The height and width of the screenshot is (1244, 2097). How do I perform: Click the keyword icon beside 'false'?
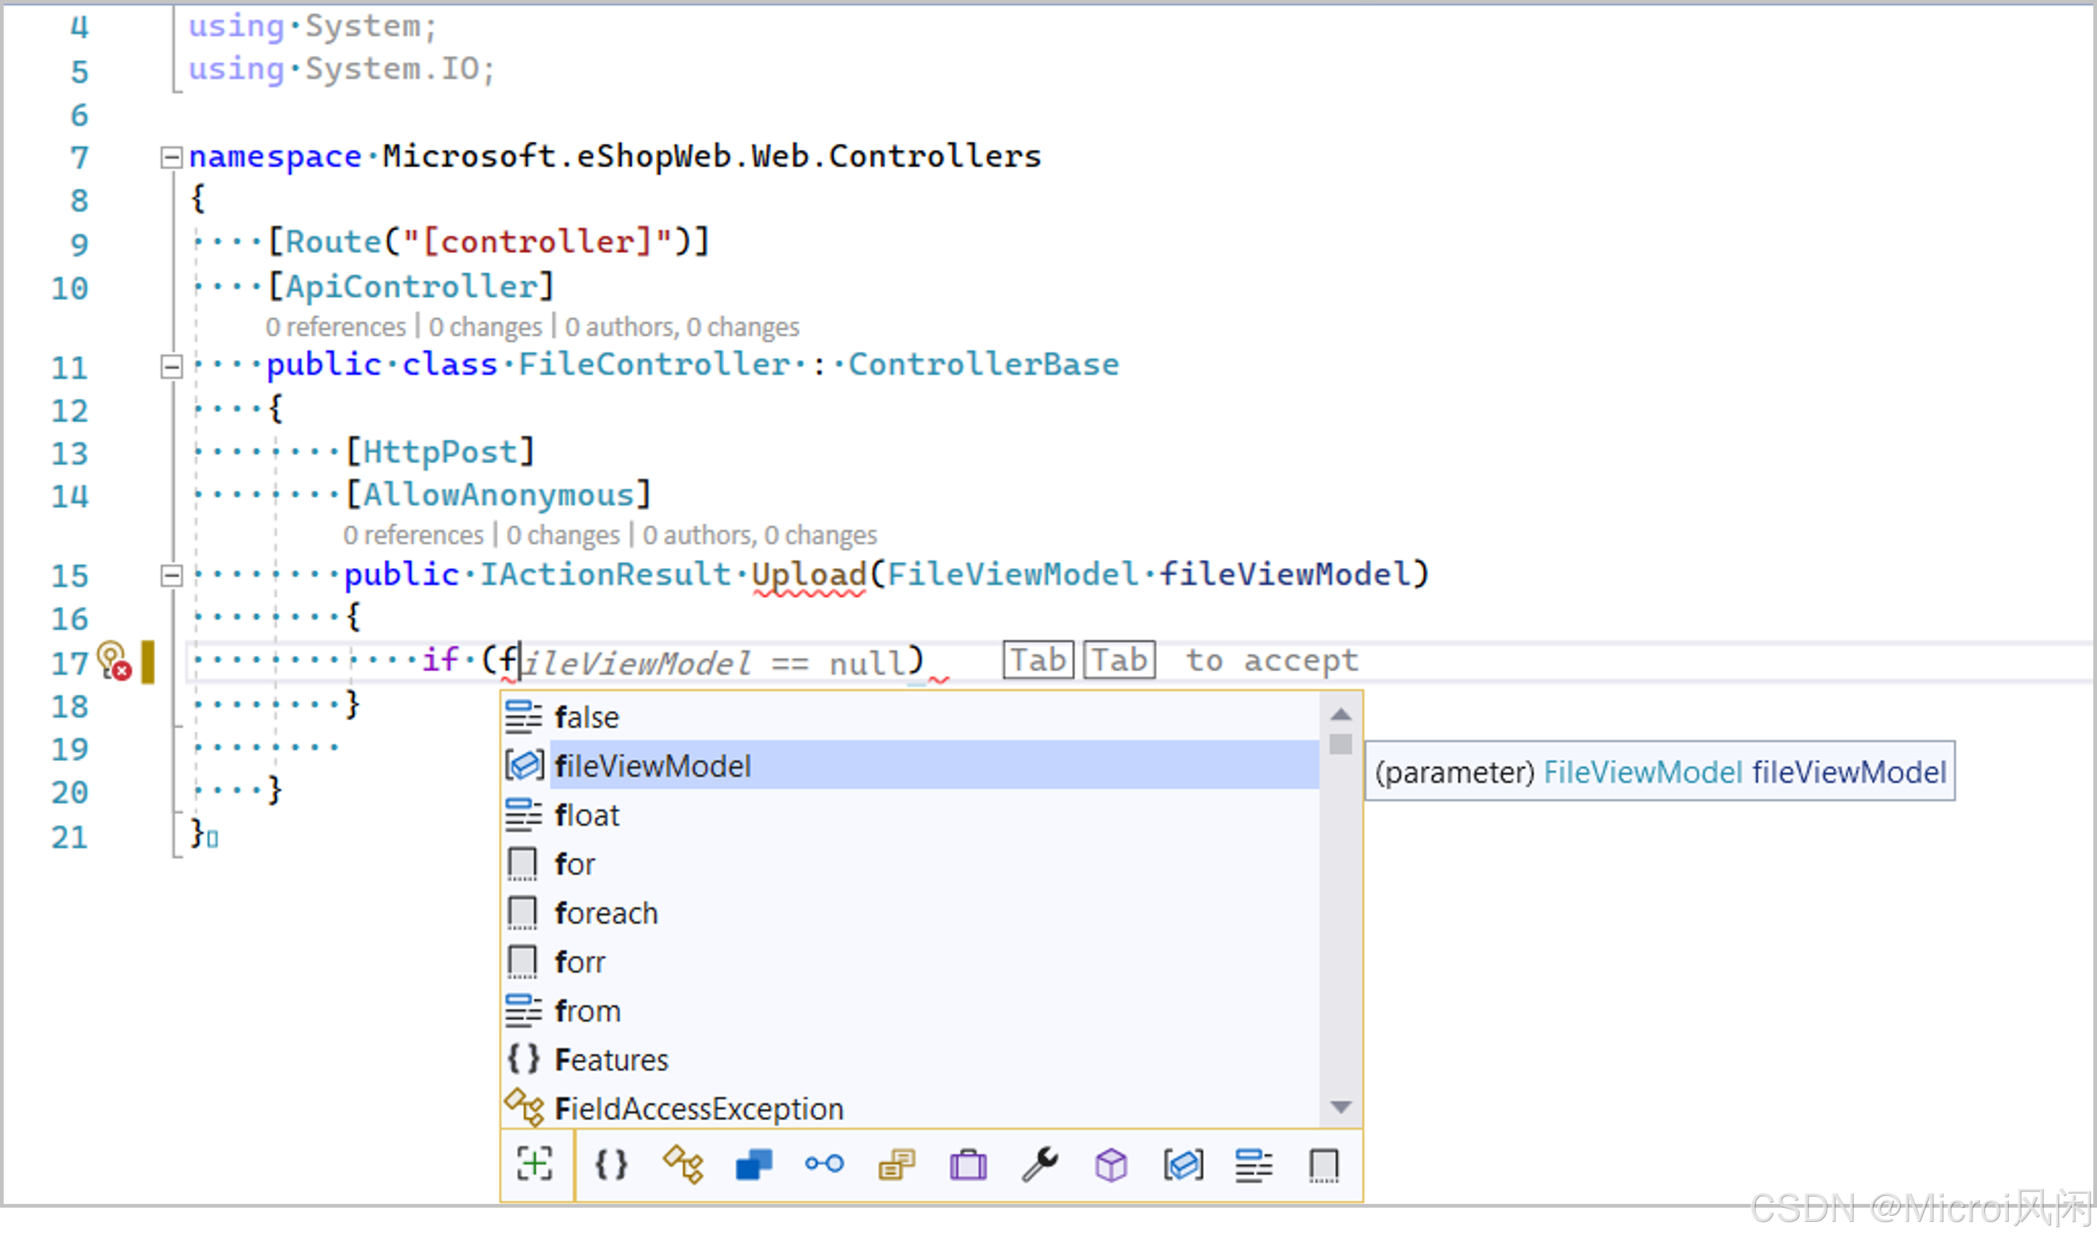tap(523, 717)
